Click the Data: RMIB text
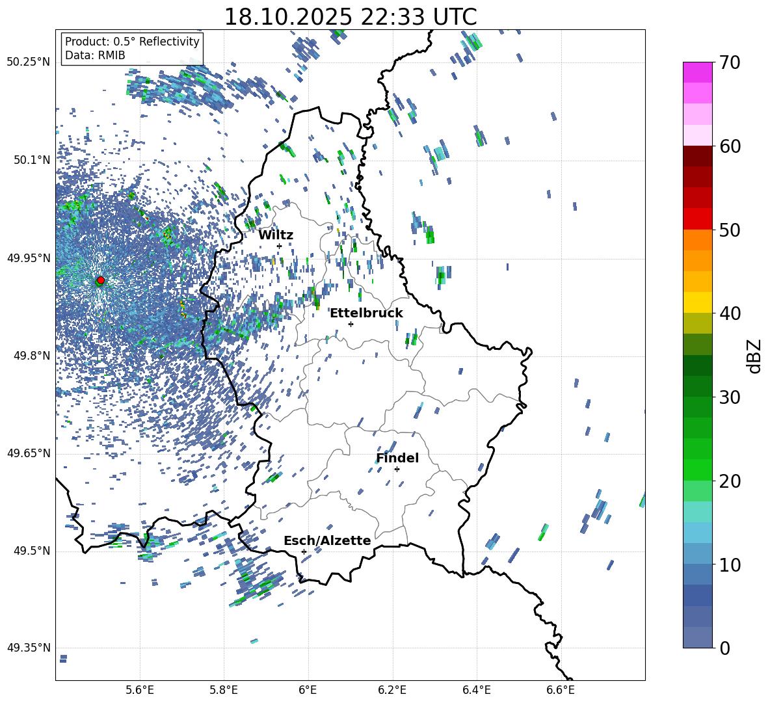 click(95, 56)
